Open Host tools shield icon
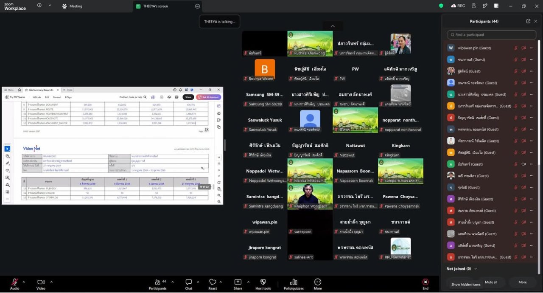 point(263,282)
